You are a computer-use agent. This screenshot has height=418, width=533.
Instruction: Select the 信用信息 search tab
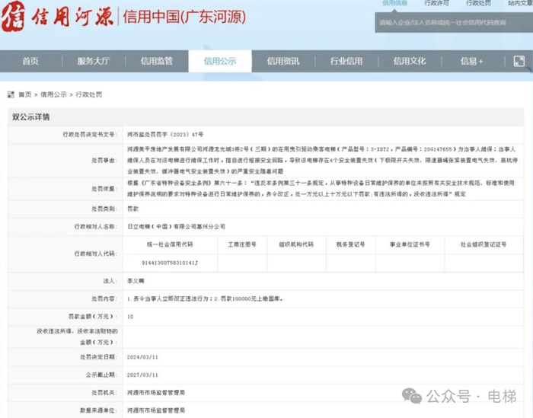(394, 3)
